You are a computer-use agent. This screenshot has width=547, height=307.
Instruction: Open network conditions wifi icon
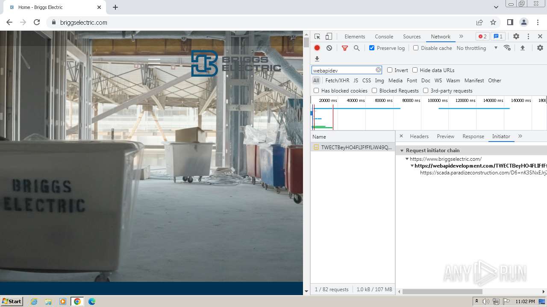(x=507, y=48)
